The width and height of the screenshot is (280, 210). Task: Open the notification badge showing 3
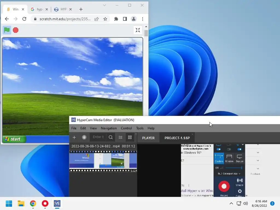[x=272, y=203]
